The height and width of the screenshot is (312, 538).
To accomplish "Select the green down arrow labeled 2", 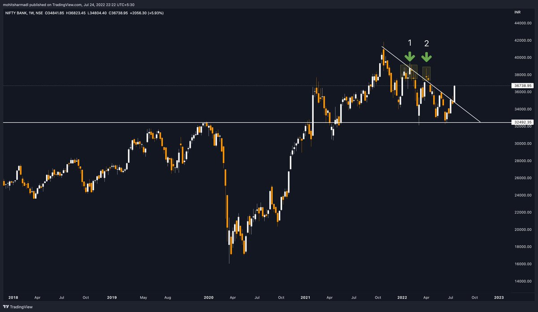I will coord(426,57).
